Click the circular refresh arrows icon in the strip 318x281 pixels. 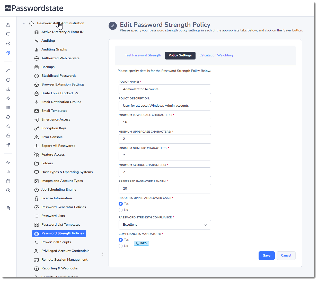click(x=8, y=117)
